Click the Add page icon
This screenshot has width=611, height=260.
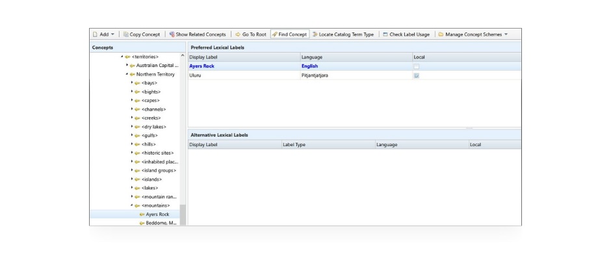coord(95,34)
